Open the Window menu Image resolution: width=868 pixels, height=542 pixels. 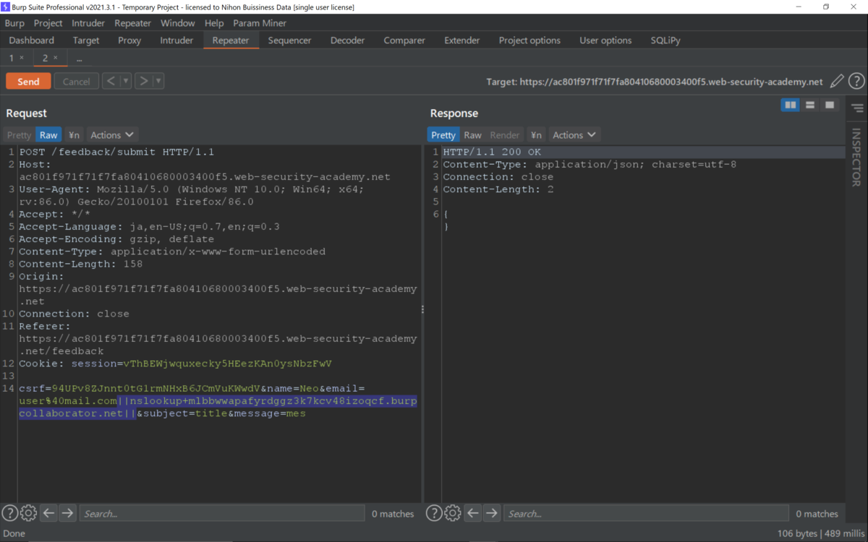177,23
